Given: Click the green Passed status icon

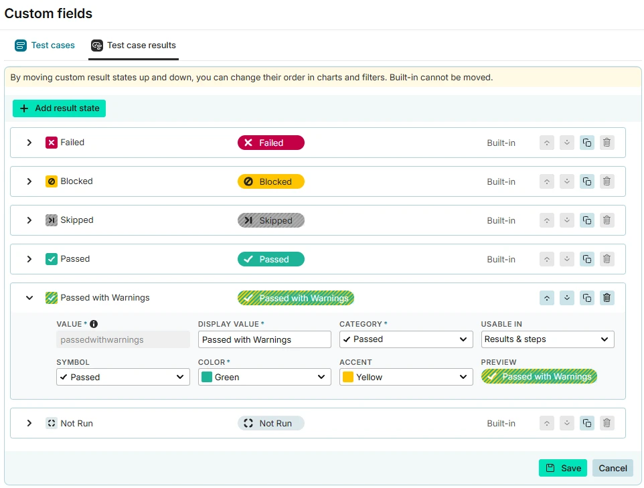Looking at the screenshot, I should [52, 259].
